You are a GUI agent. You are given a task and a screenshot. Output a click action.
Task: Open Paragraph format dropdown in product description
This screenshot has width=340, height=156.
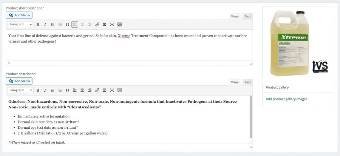click(20, 90)
